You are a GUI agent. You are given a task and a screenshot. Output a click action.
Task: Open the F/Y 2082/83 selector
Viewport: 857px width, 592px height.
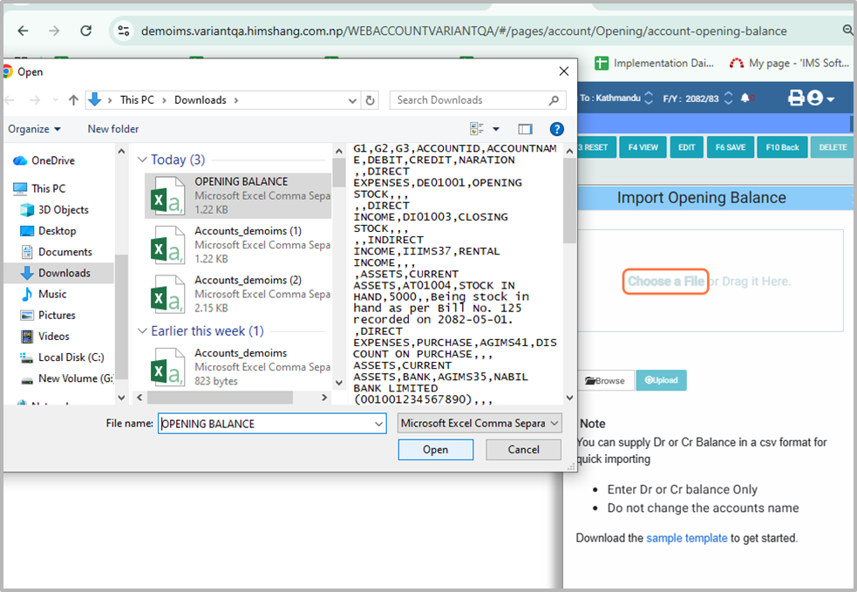coord(702,99)
